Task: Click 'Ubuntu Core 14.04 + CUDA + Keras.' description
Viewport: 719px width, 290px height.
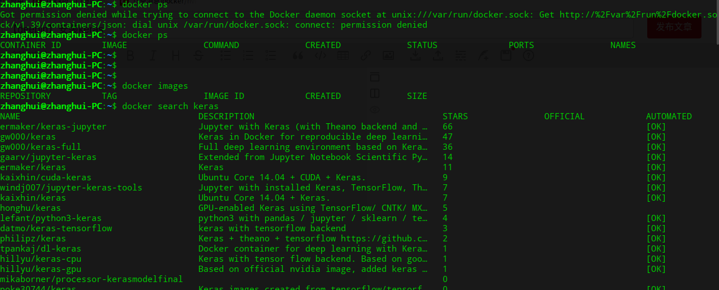Action: [282, 178]
